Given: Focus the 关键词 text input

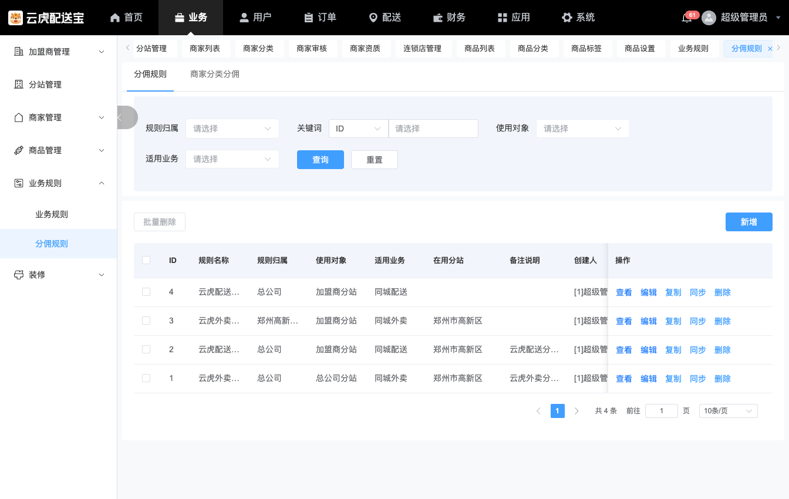Looking at the screenshot, I should pyautogui.click(x=433, y=129).
